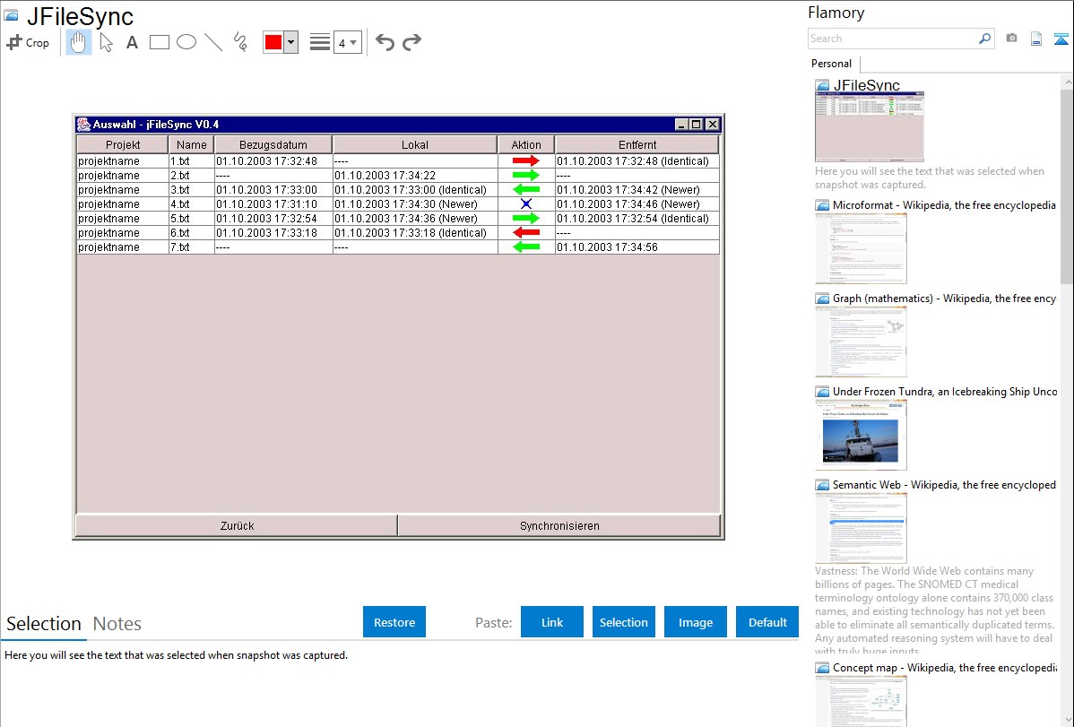
Task: Pick the rectangle shape tool
Action: click(x=160, y=42)
